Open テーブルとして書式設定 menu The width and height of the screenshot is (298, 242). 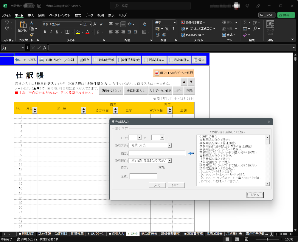198,29
